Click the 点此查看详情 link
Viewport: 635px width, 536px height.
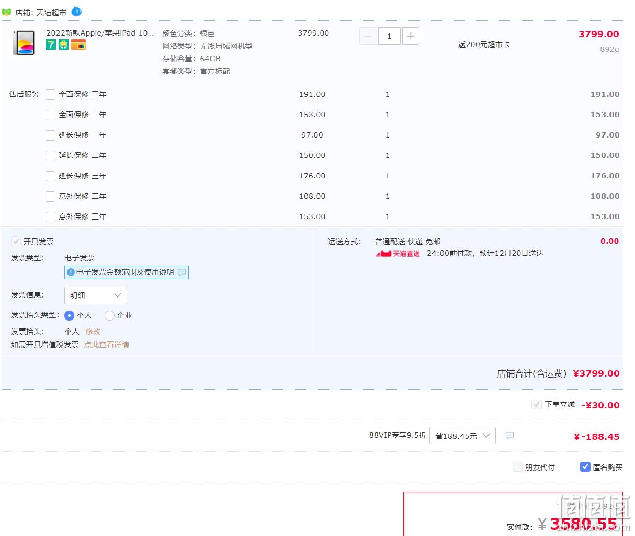tap(107, 345)
